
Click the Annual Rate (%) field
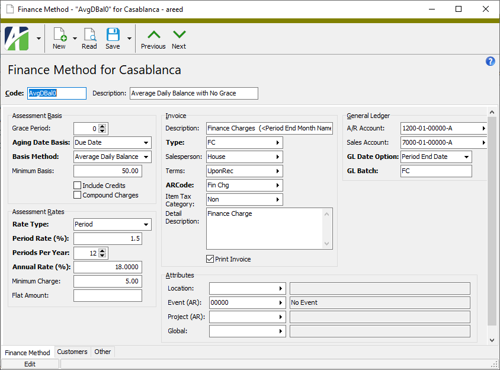(108, 267)
